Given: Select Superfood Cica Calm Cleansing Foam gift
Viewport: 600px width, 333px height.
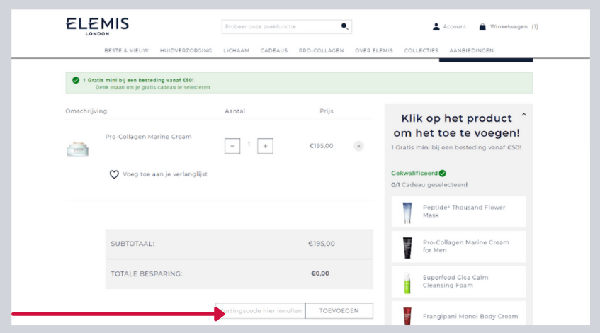Looking at the screenshot, I should click(x=458, y=282).
